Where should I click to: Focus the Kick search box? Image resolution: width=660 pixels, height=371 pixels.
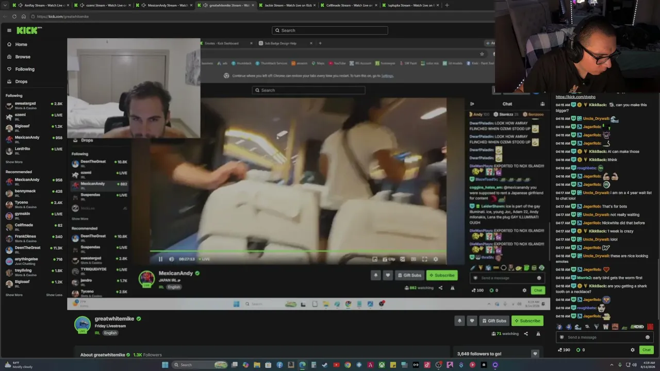pos(330,30)
